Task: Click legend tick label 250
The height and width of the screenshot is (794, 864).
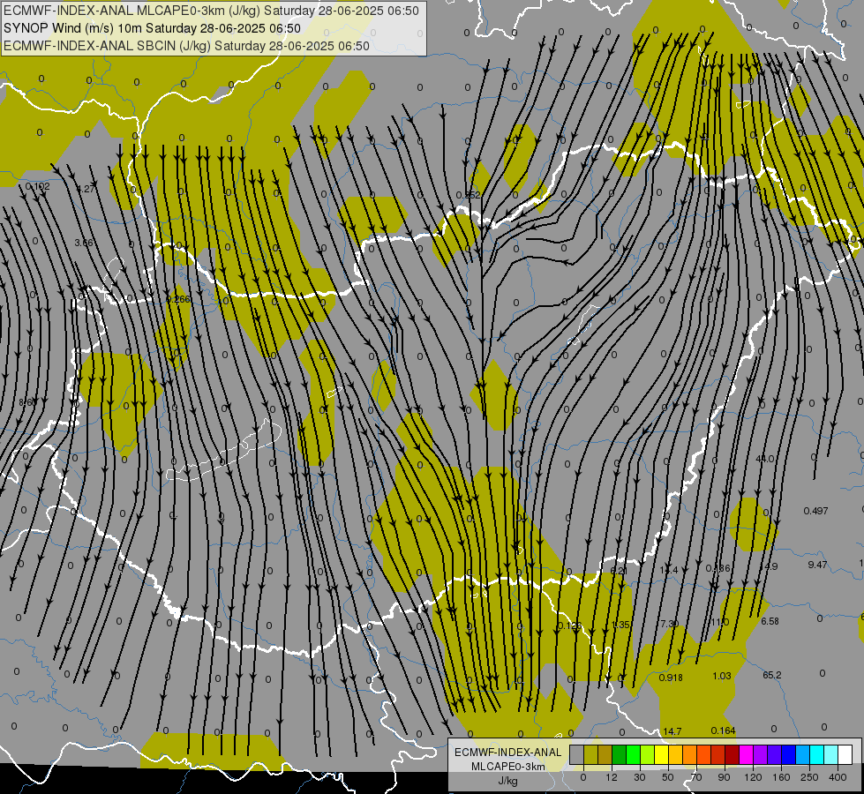Action: (x=809, y=777)
